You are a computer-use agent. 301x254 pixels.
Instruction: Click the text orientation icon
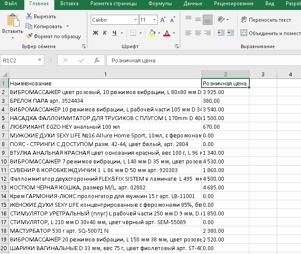click(x=221, y=20)
